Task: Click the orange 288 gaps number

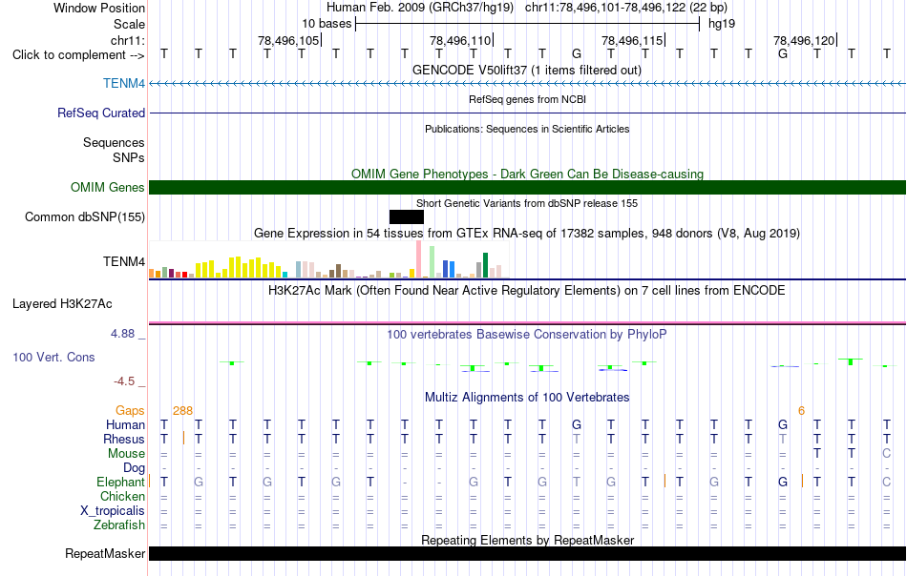Action: (x=182, y=411)
